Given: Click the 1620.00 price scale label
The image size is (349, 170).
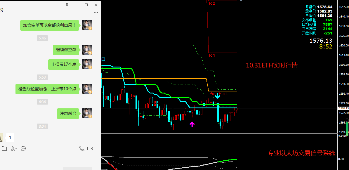Looking at the screenshot, I should 343,45.
